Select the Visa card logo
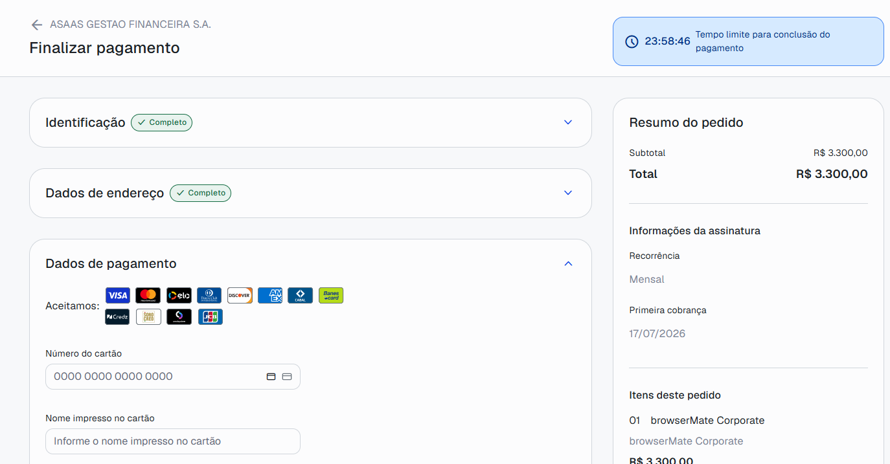This screenshot has height=464, width=890. [118, 296]
